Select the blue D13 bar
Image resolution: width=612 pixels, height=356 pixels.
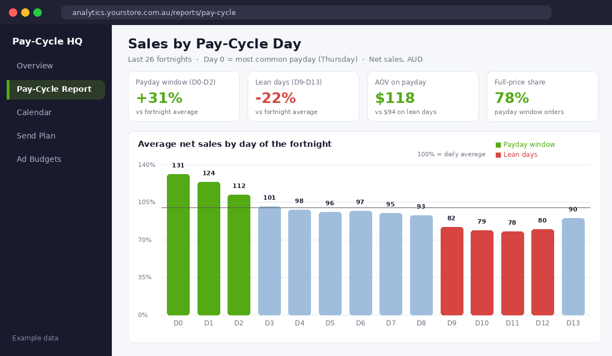pos(573,266)
